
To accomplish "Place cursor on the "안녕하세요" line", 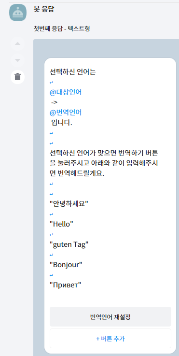I will (69, 204).
